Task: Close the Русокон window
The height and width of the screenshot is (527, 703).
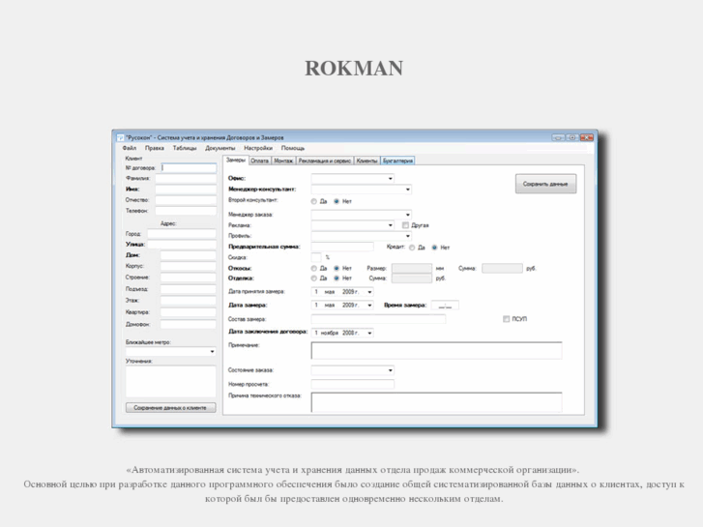Action: click(586, 137)
